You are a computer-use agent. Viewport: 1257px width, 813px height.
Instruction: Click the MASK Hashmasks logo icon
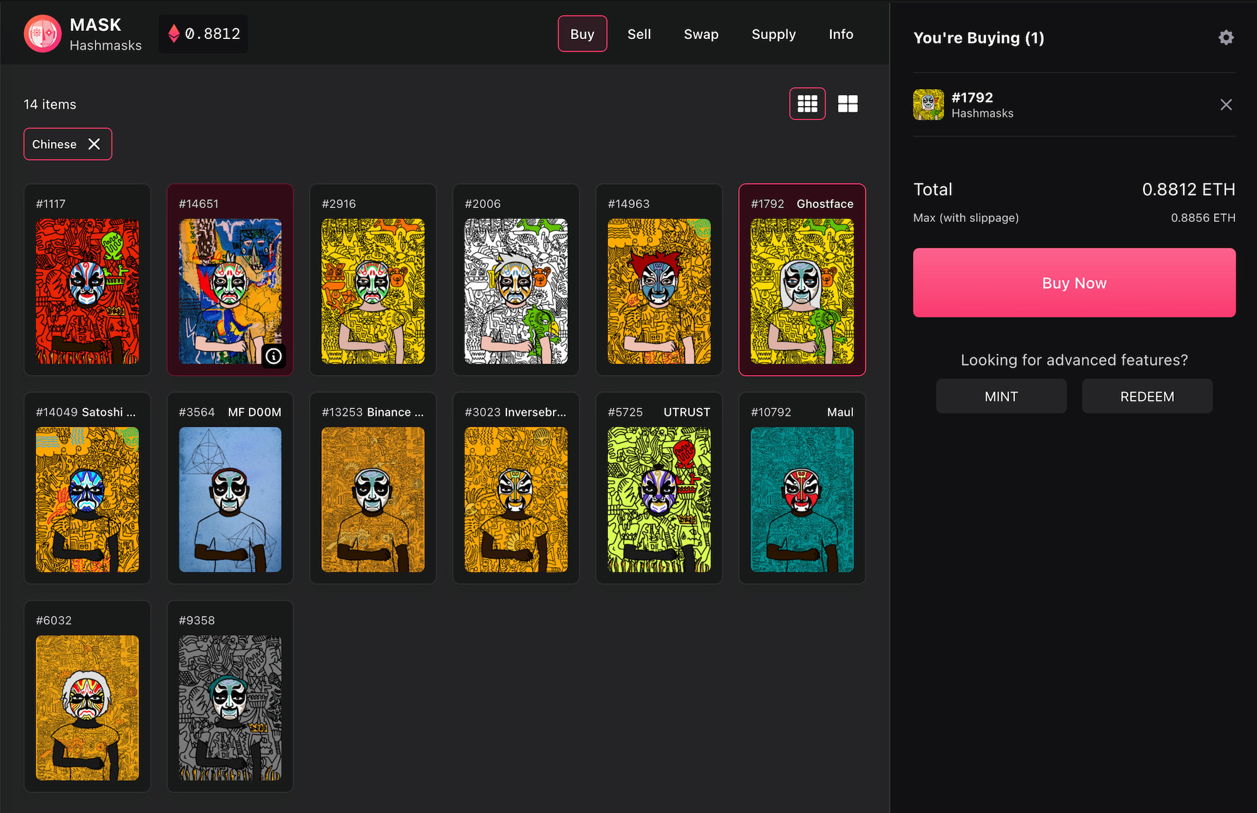(x=43, y=34)
